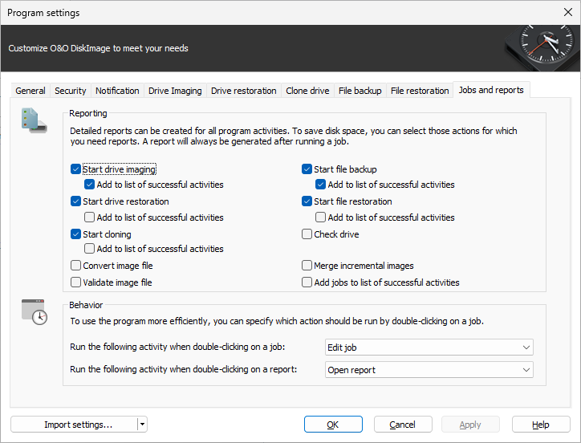Enable Merge incremental images reporting
This screenshot has height=443, width=581.
tap(307, 266)
